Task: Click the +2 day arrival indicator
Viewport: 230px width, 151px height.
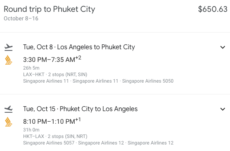Action: 78,57
